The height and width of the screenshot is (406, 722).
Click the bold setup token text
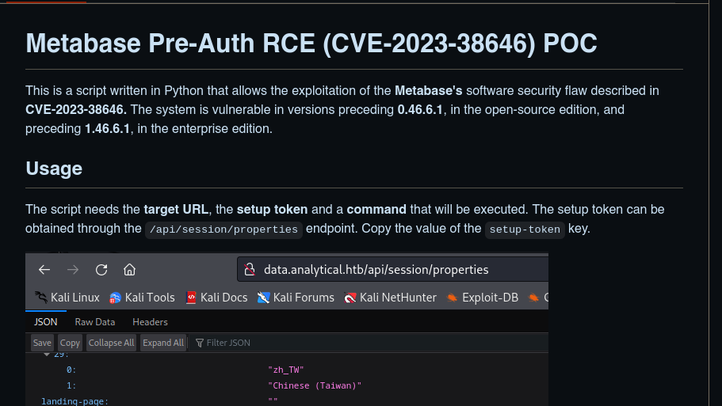(272, 210)
